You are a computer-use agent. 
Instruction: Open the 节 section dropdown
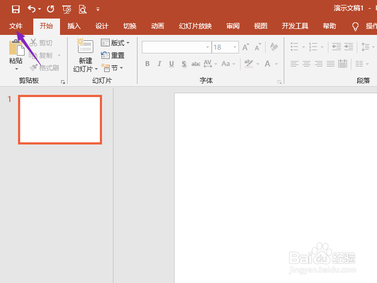112,68
